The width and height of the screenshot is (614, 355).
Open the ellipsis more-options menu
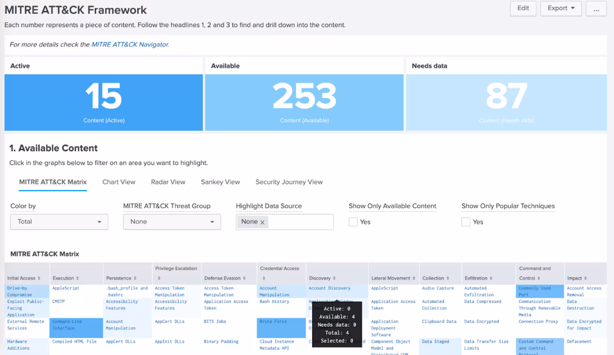point(596,8)
